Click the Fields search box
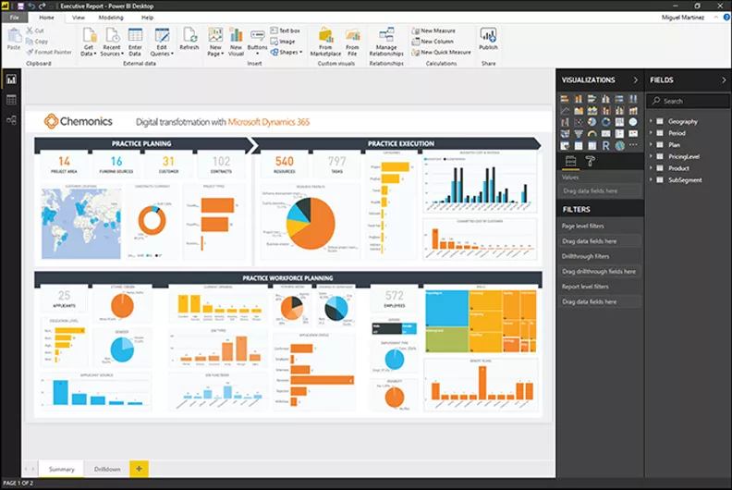This screenshot has width=732, height=490. [x=689, y=101]
